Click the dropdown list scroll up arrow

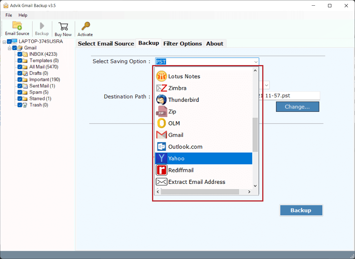[x=255, y=70]
